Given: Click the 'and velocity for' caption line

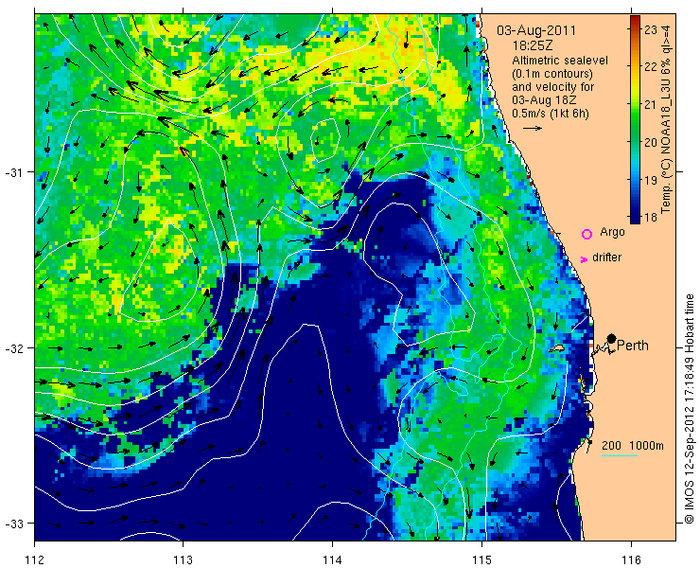Looking at the screenshot, I should 552,87.
